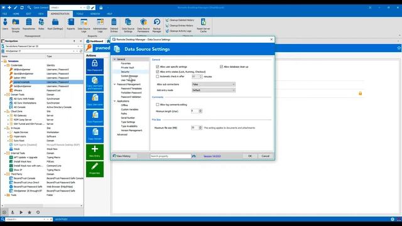The image size is (402, 226).
Task: Open Backup Manager
Action: (156, 25)
